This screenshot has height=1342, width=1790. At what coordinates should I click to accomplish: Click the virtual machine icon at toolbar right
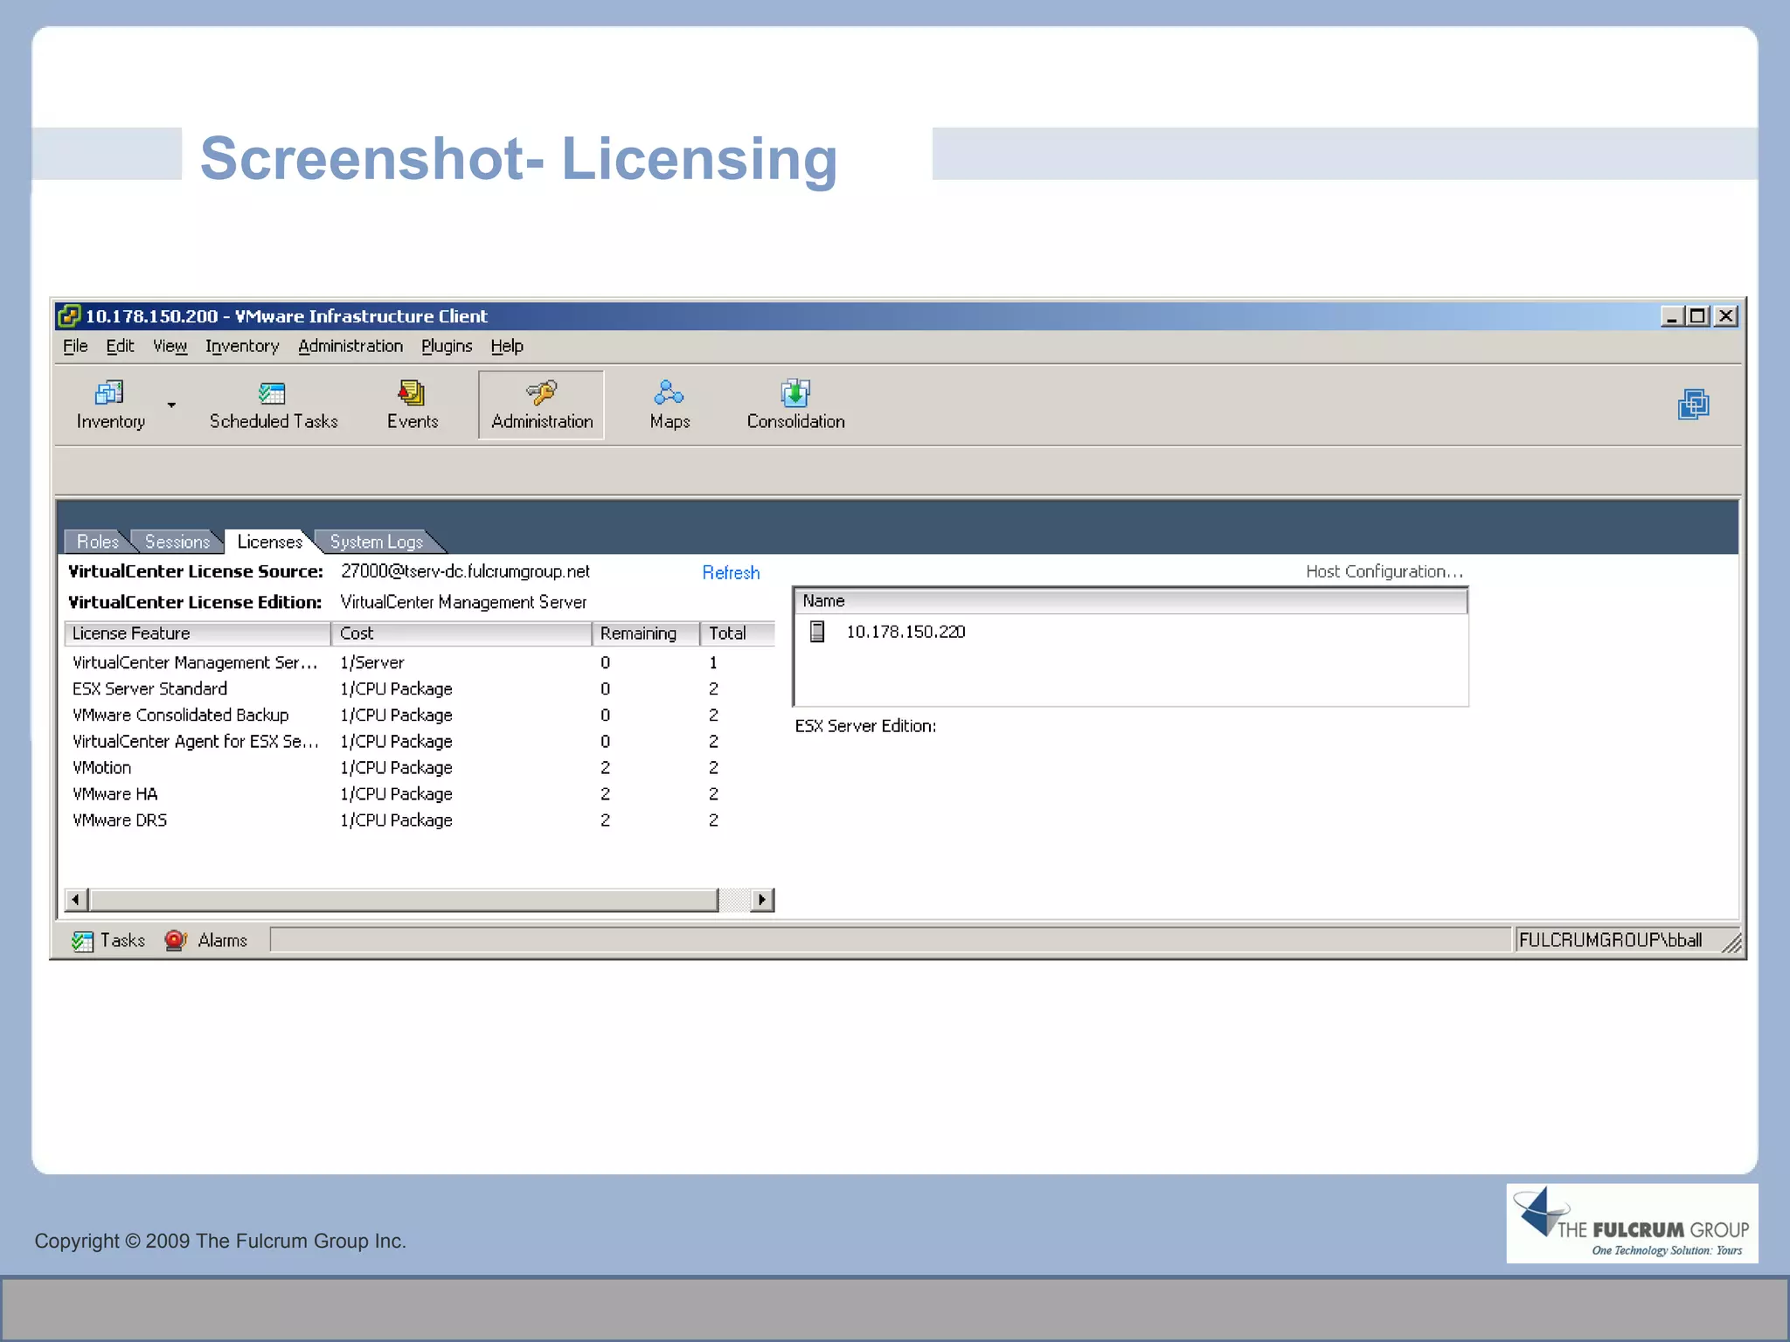coord(1693,405)
